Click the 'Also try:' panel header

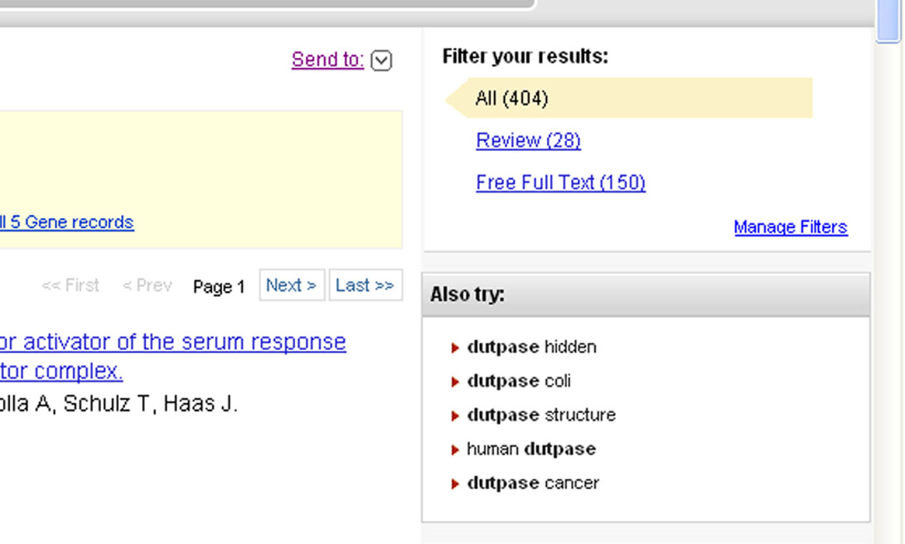646,295
